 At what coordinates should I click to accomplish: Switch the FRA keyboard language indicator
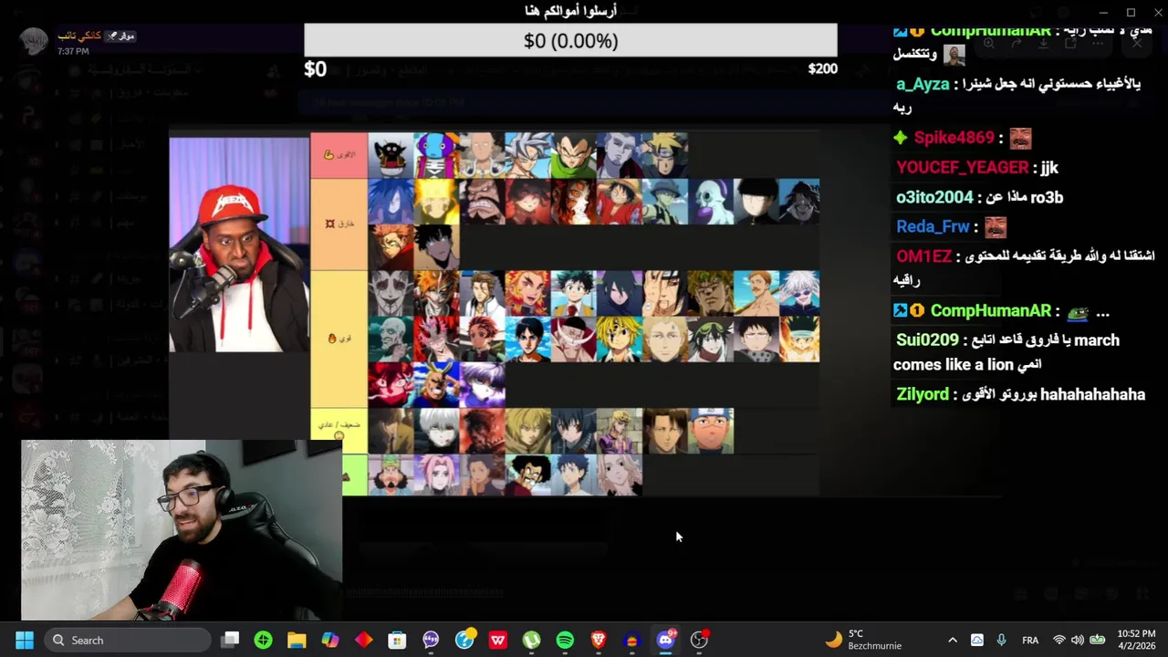[1030, 640]
